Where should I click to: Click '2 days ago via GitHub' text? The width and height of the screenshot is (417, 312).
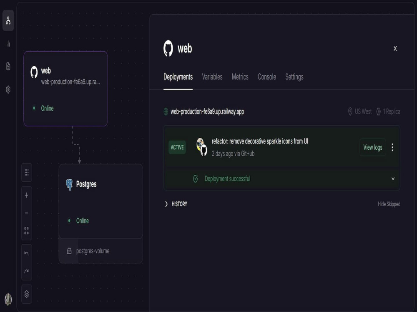point(233,154)
